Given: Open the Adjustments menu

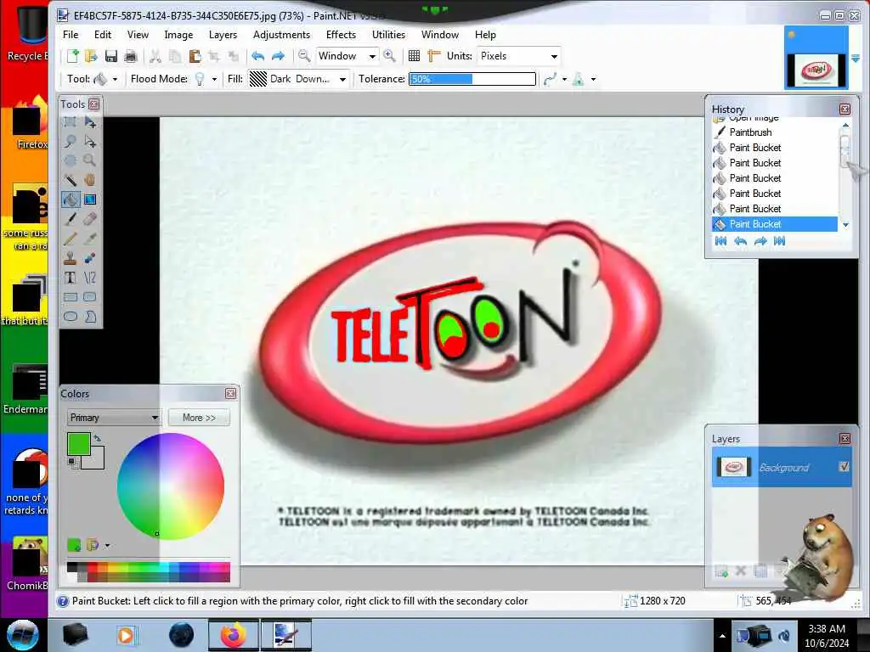Looking at the screenshot, I should (x=281, y=34).
